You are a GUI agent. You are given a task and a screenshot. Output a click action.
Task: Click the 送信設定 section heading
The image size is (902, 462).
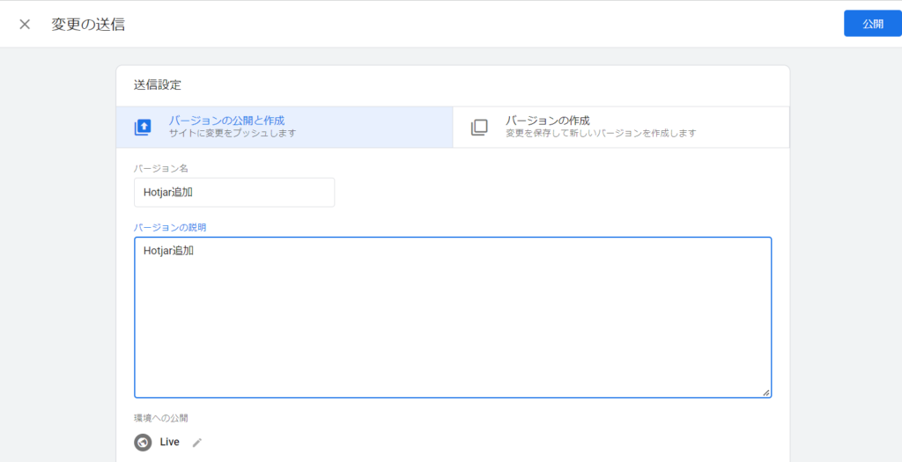pyautogui.click(x=159, y=85)
